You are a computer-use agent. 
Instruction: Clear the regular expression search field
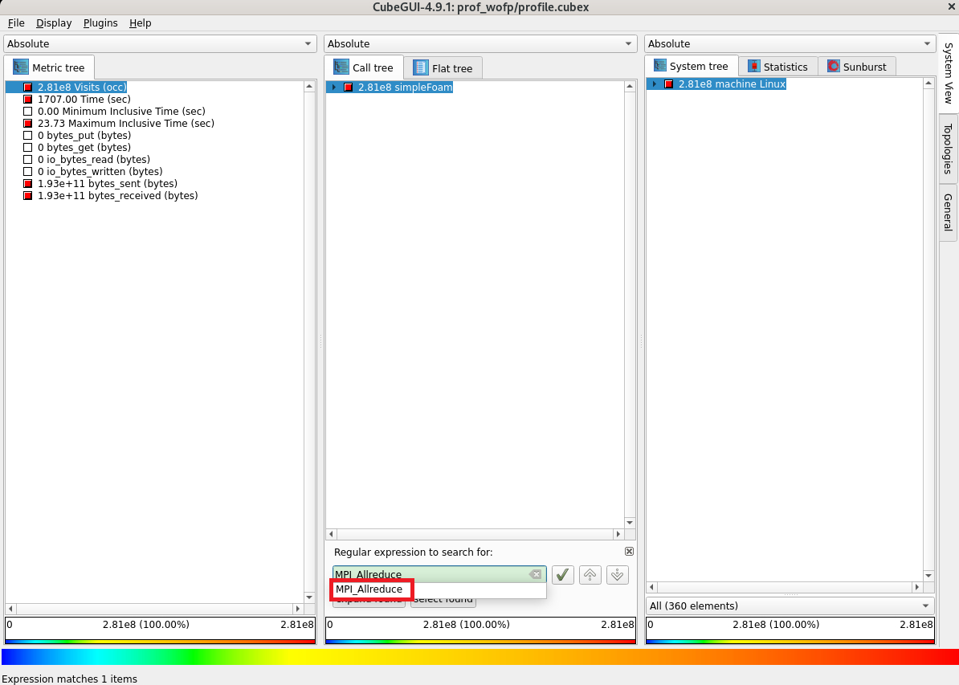click(535, 574)
